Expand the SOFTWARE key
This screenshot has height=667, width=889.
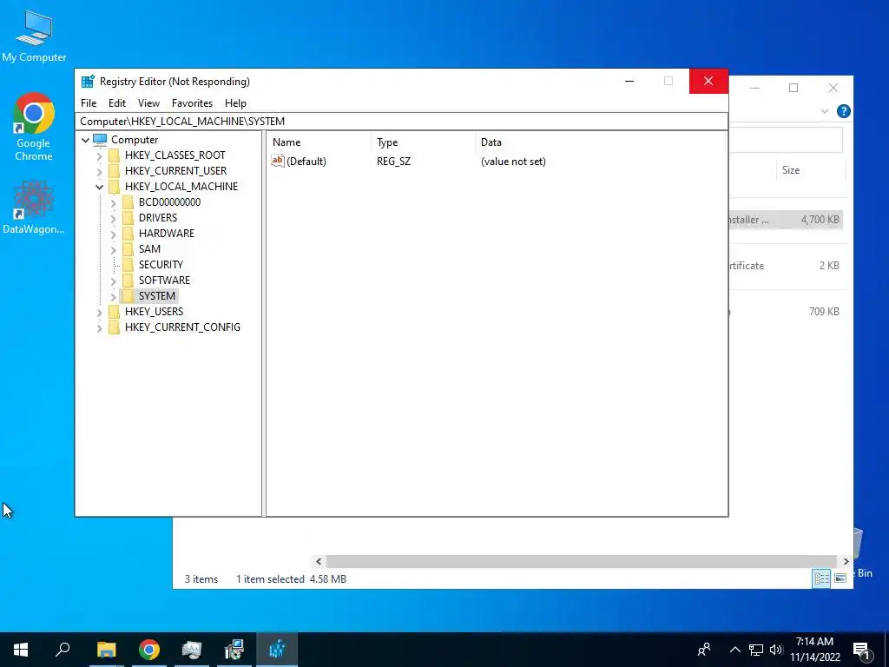[x=113, y=281]
